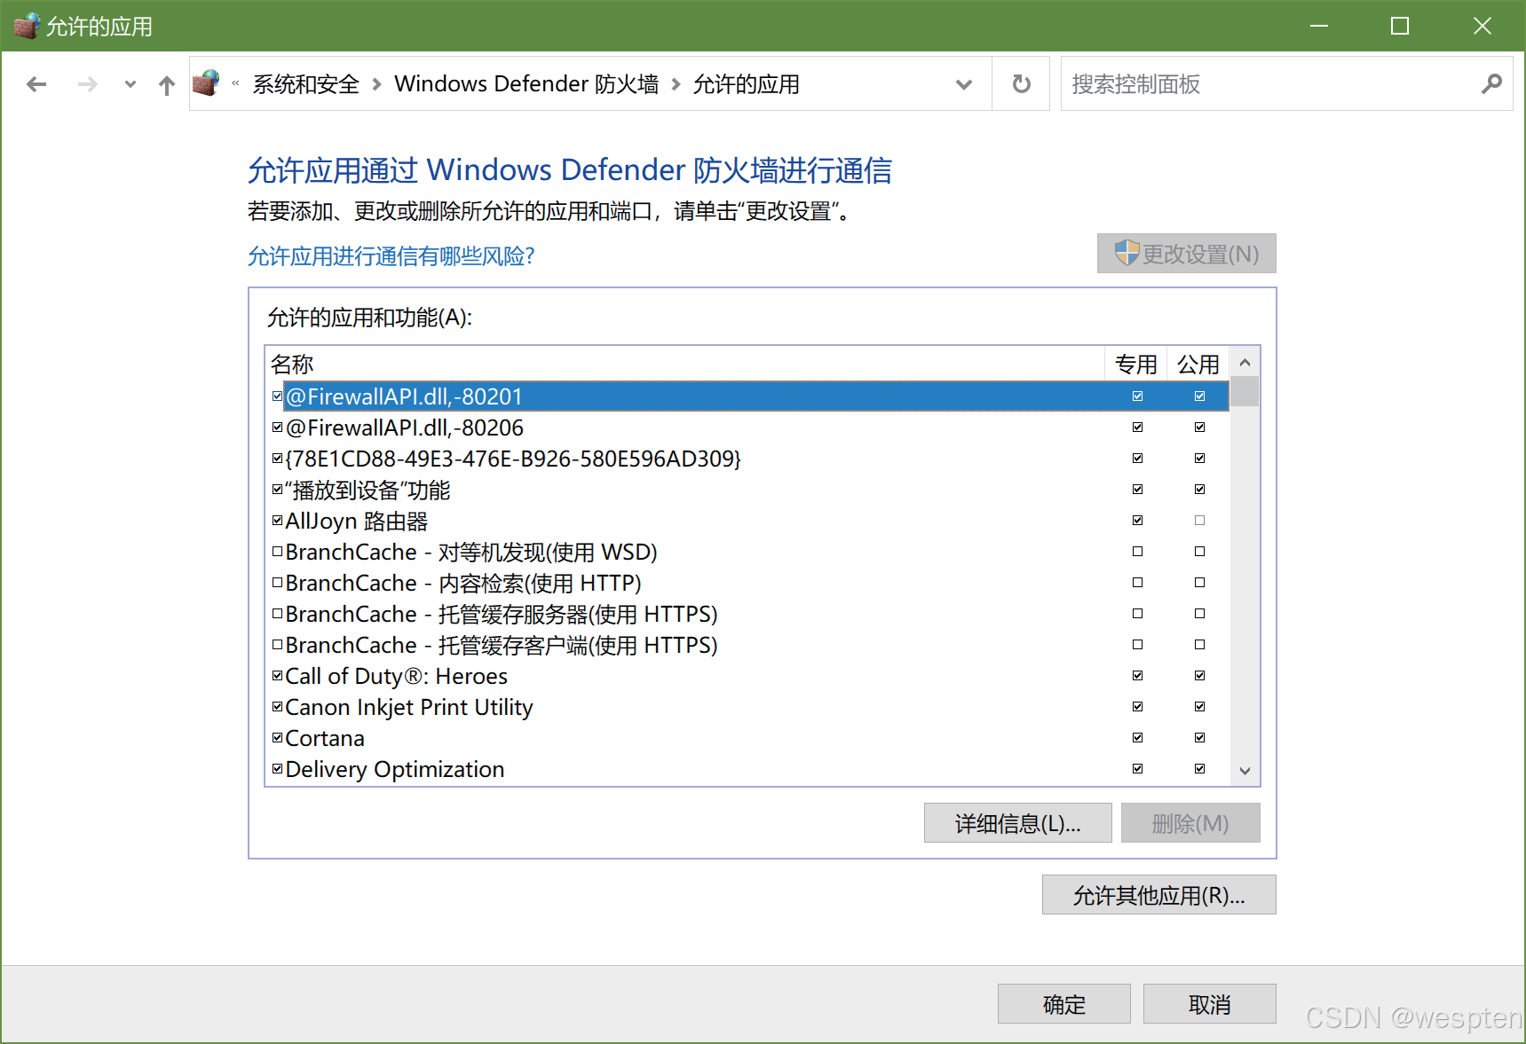Toggle checkbox for {78E1CD88-49E3-476E-B926-580E596AD309}
Image resolution: width=1526 pixels, height=1044 pixels.
pos(278,459)
